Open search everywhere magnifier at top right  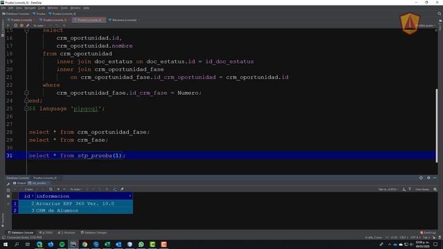pos(440,14)
